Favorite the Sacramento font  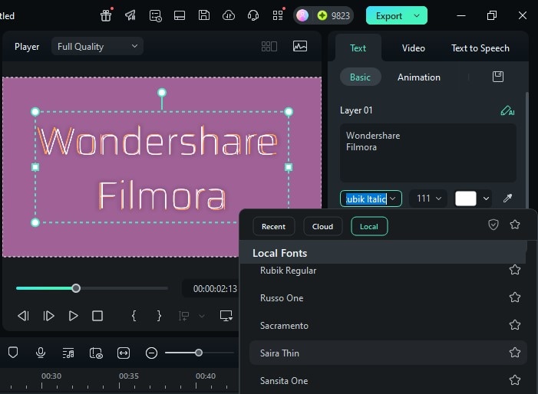point(515,325)
